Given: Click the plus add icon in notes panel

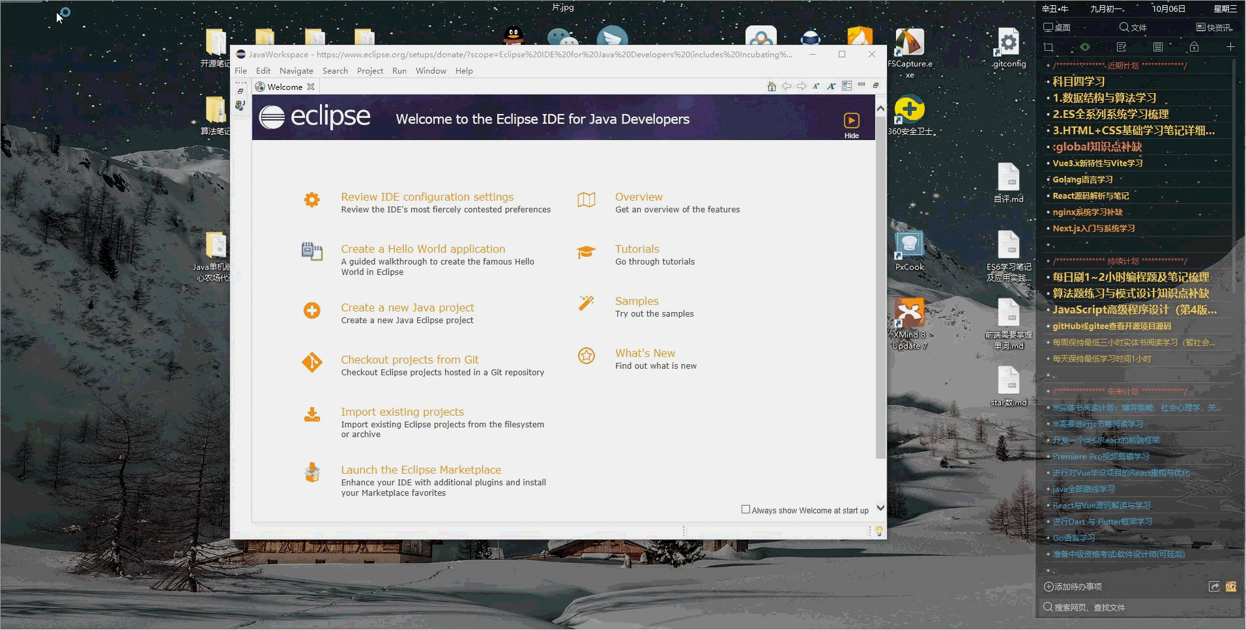Looking at the screenshot, I should [1230, 47].
